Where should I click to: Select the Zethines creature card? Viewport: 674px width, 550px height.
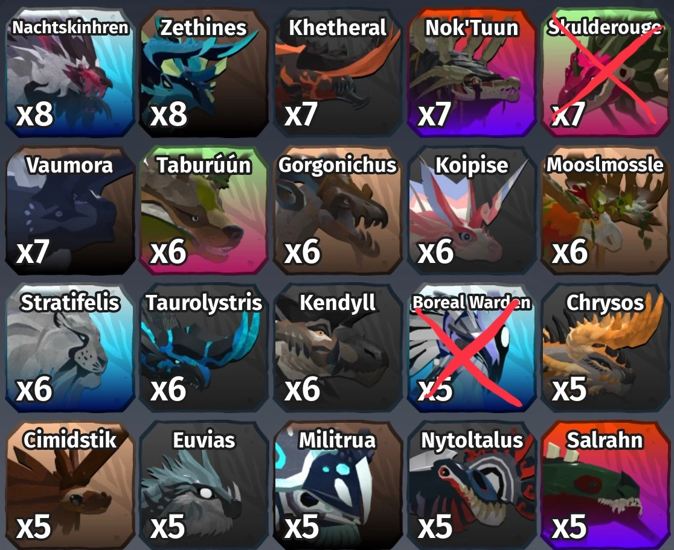204,72
